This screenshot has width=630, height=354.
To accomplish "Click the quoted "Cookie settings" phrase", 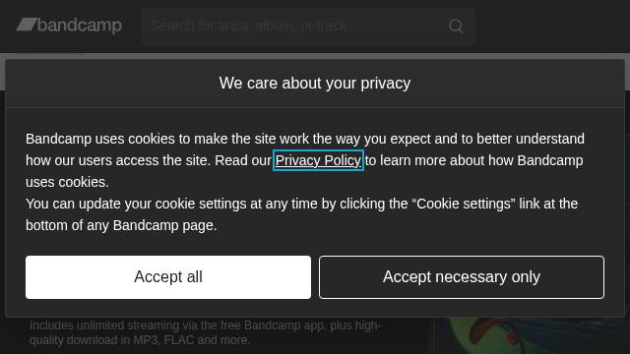I will (464, 204).
